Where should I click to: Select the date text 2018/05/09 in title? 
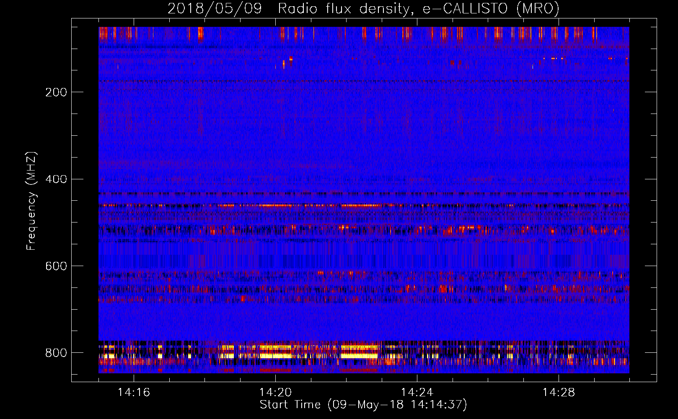point(215,9)
